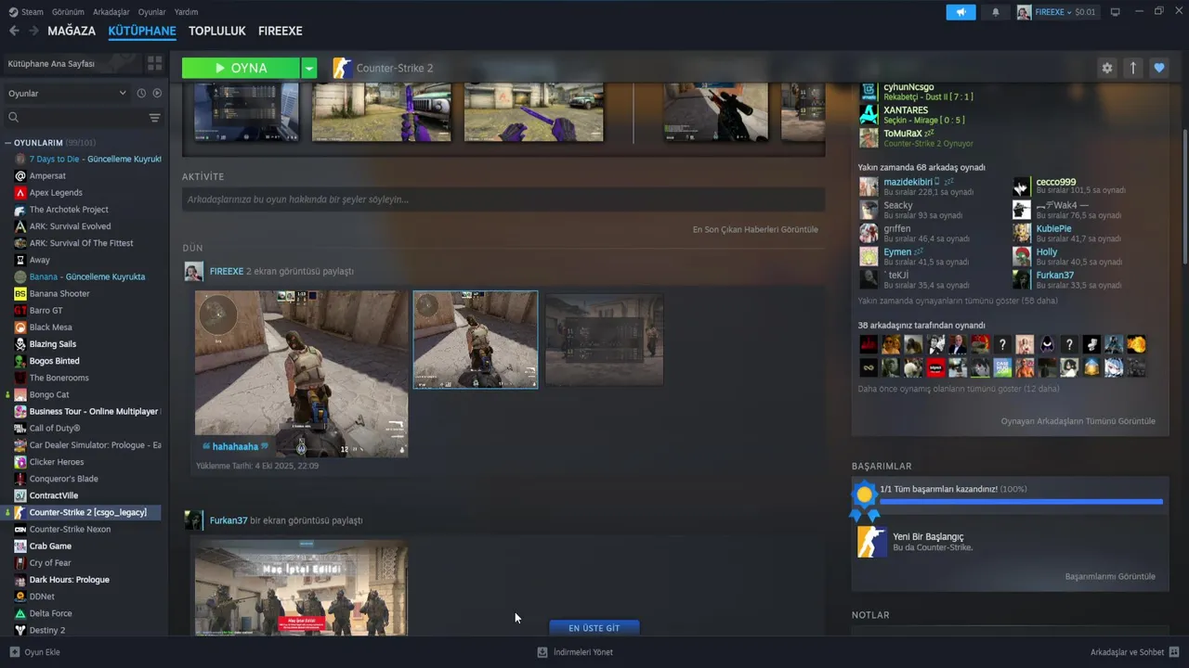
Task: Open the Yardım menu
Action: [186, 12]
